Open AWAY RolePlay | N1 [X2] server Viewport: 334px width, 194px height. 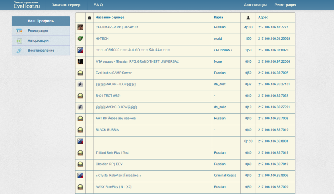point(113,187)
